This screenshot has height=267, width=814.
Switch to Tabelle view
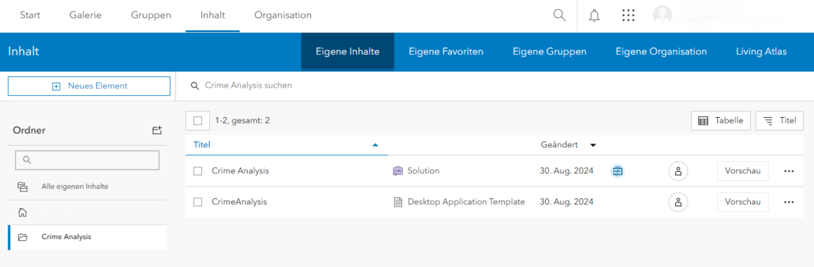tap(721, 121)
